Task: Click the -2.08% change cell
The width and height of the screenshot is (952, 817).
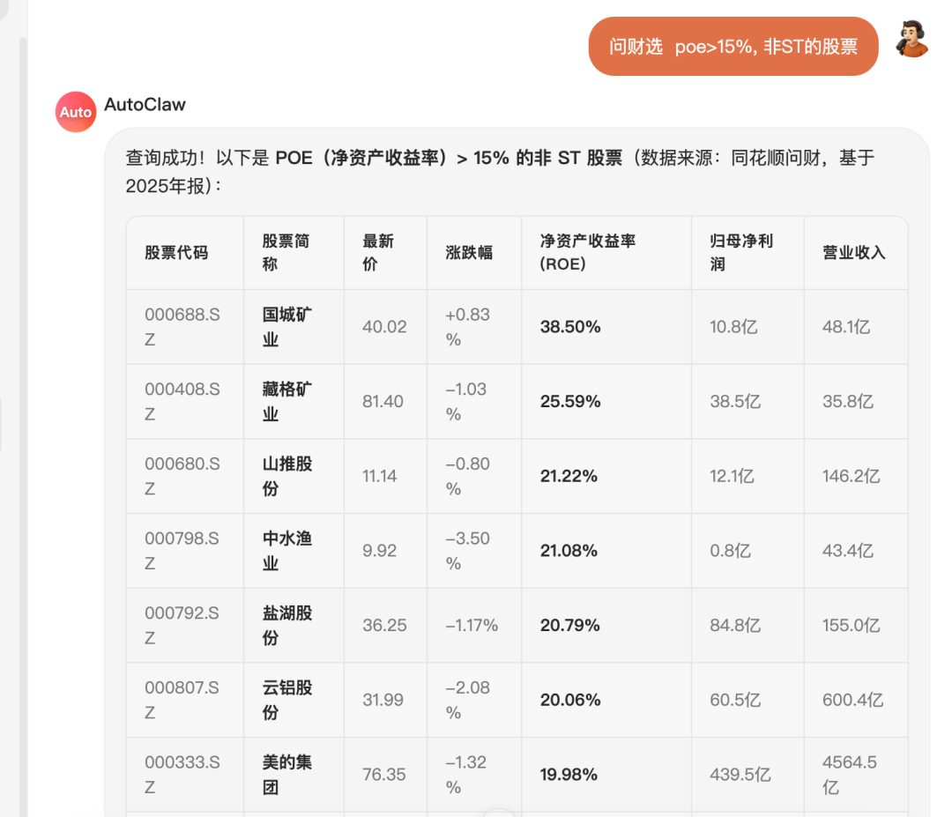Action: click(x=467, y=701)
